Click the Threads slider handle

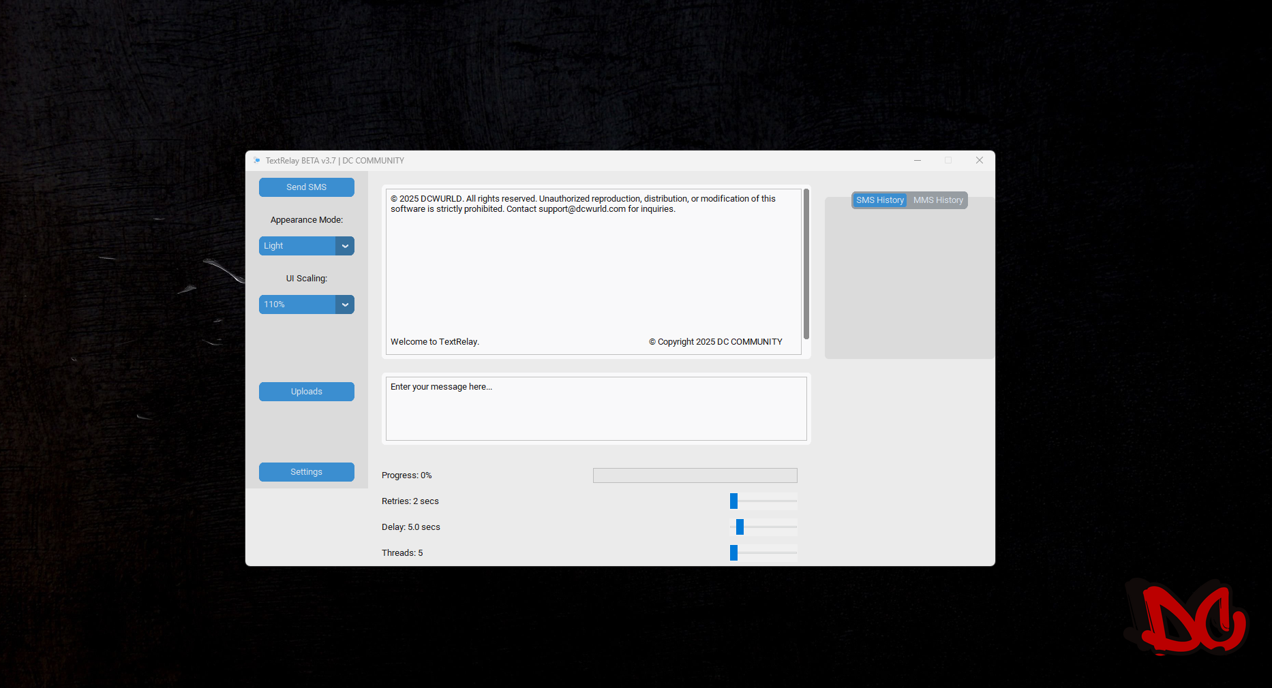[733, 553]
